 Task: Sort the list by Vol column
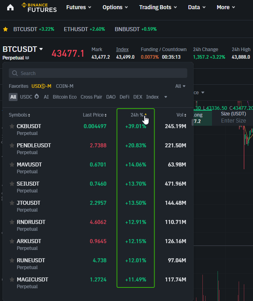pos(181,115)
